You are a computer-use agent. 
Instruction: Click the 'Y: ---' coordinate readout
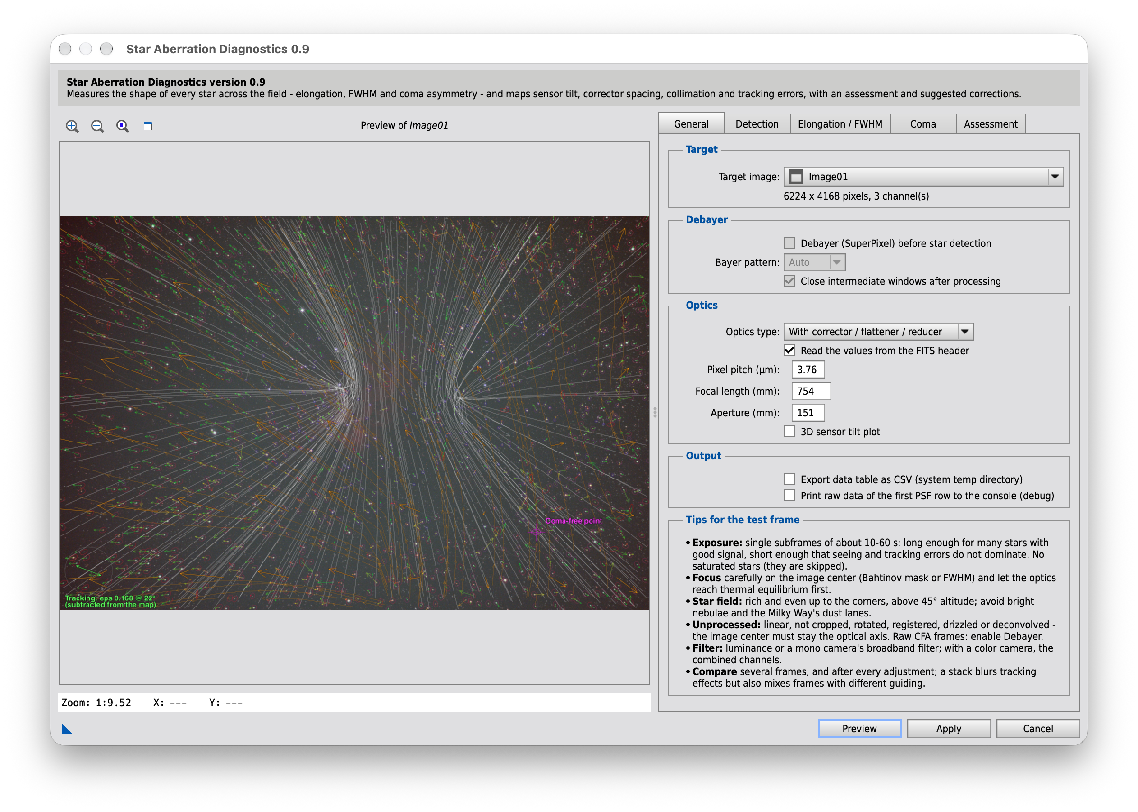225,703
